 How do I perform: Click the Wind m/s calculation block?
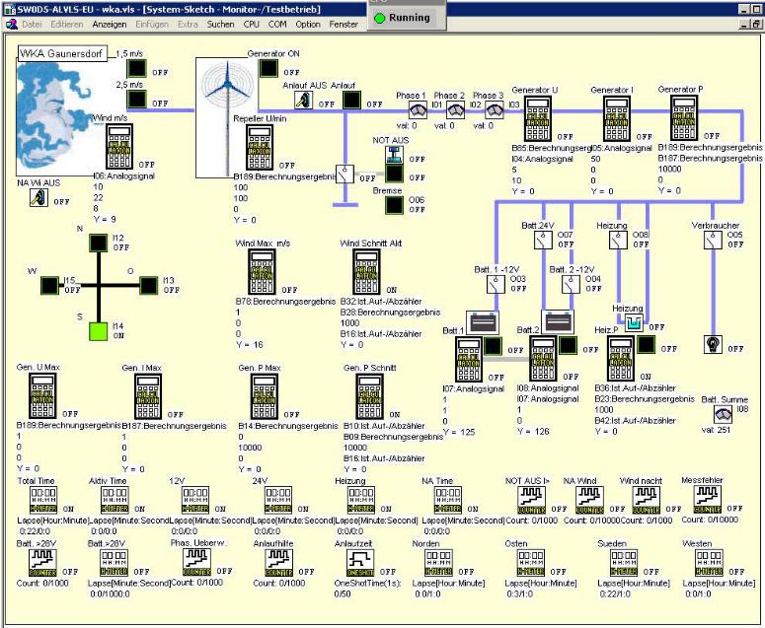pyautogui.click(x=119, y=147)
